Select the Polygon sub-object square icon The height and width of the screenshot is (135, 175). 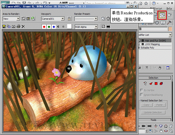click(x=156, y=83)
